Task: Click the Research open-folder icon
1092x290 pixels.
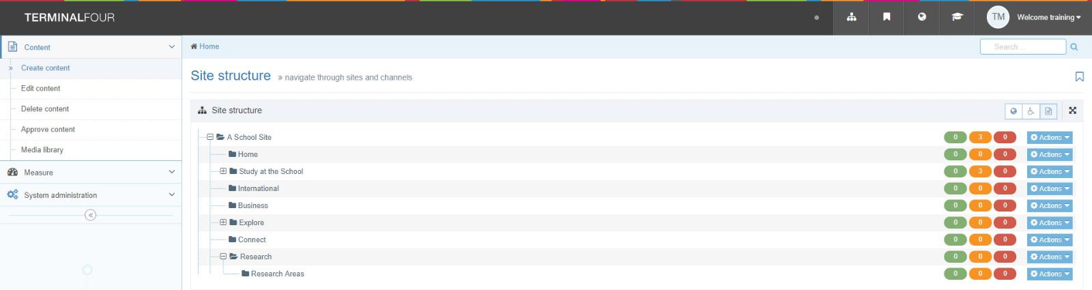Action: pos(233,257)
